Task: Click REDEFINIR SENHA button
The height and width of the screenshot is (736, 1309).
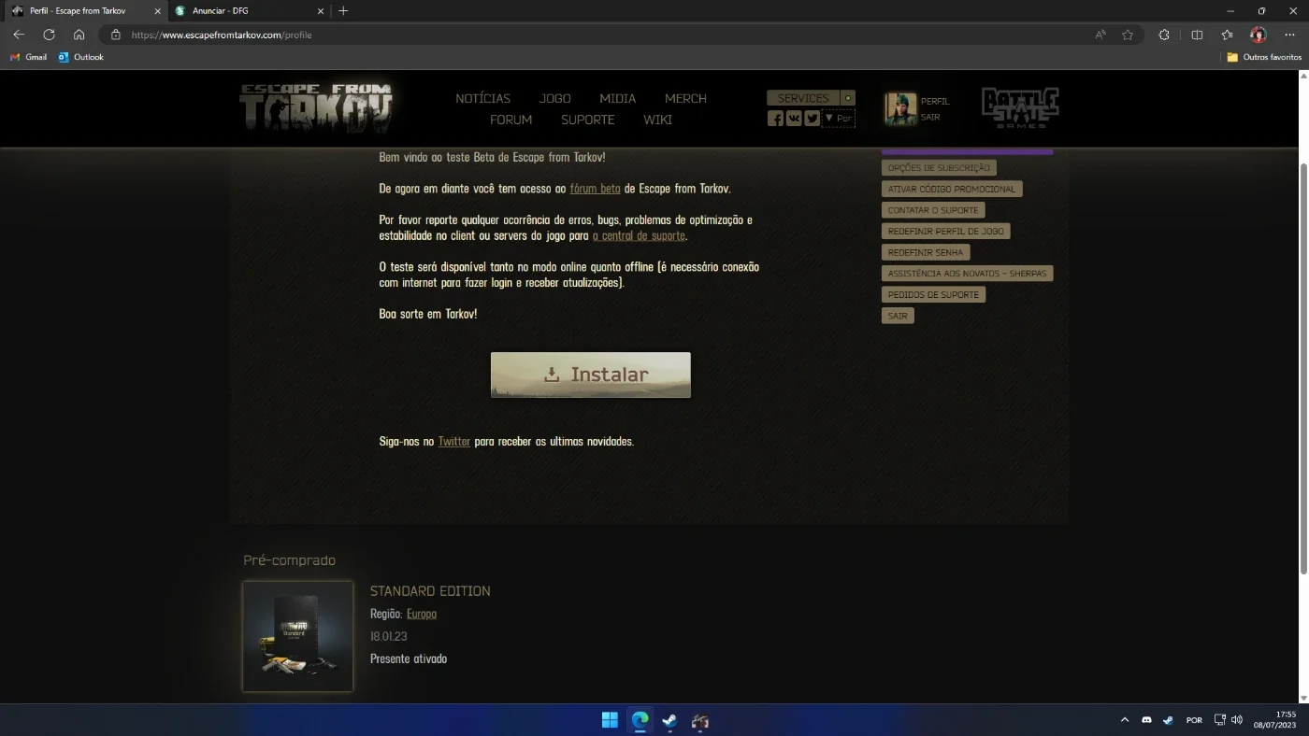Action: pos(926,252)
